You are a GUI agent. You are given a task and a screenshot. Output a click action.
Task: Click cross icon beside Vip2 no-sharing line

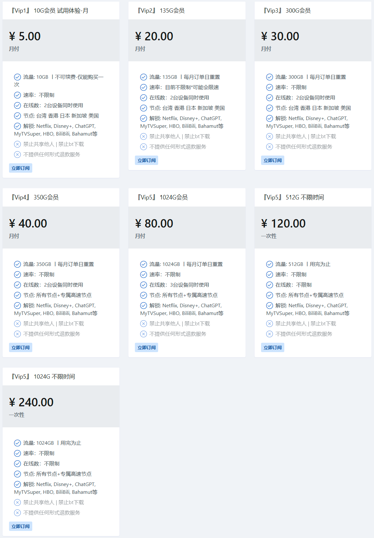(x=144, y=137)
